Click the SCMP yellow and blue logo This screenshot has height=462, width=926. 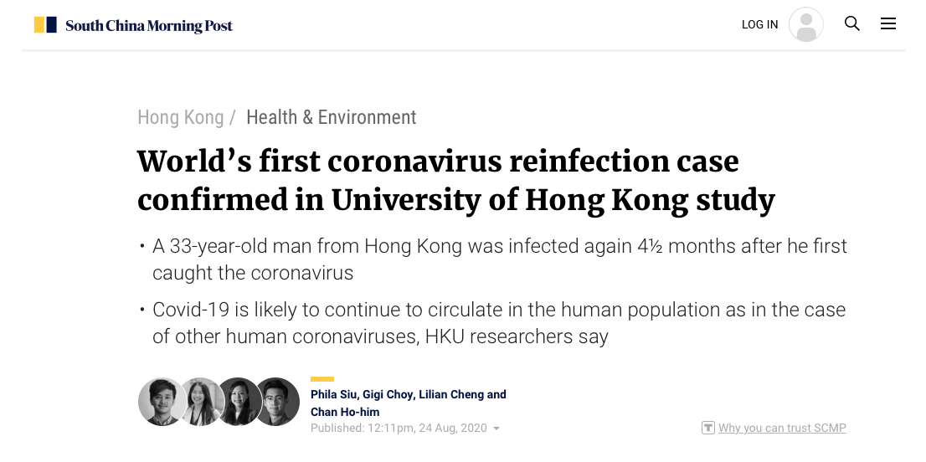tap(45, 25)
